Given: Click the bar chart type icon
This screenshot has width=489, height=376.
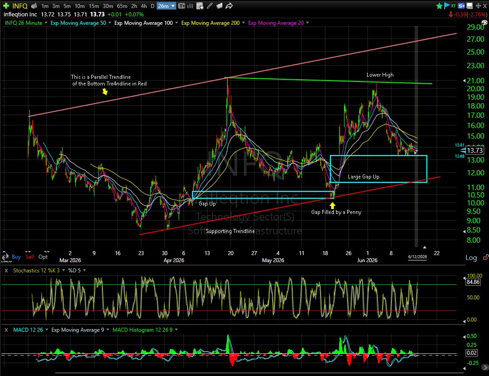Looking at the screenshot, I should click(190, 6).
